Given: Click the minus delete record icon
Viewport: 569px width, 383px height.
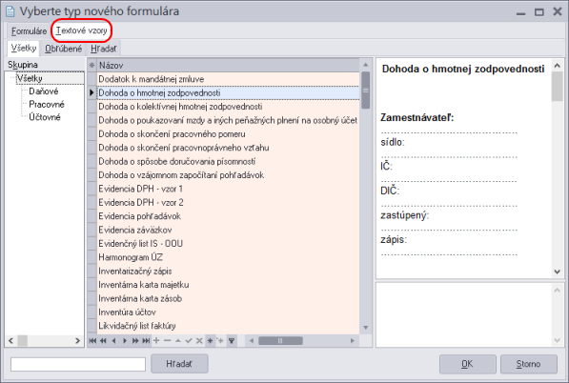Looking at the screenshot, I should [x=168, y=340].
